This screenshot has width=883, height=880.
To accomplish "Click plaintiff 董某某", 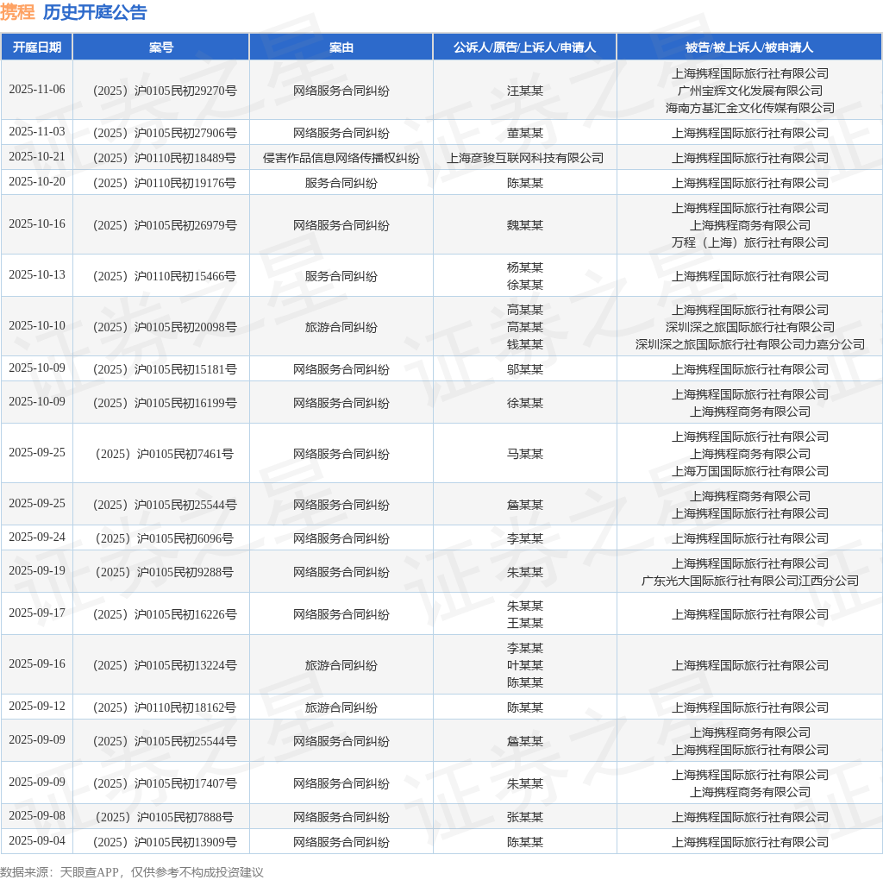I will [x=525, y=133].
